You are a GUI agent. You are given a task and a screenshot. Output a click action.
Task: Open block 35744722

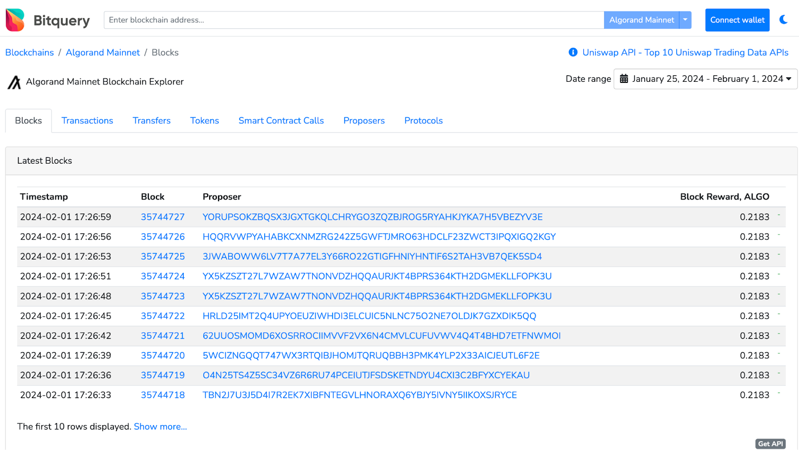click(163, 316)
